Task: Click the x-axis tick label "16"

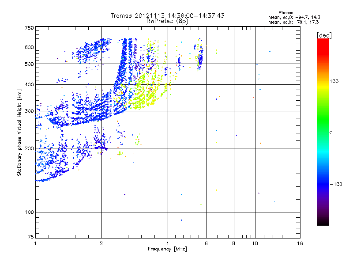Action: [x=300, y=243]
